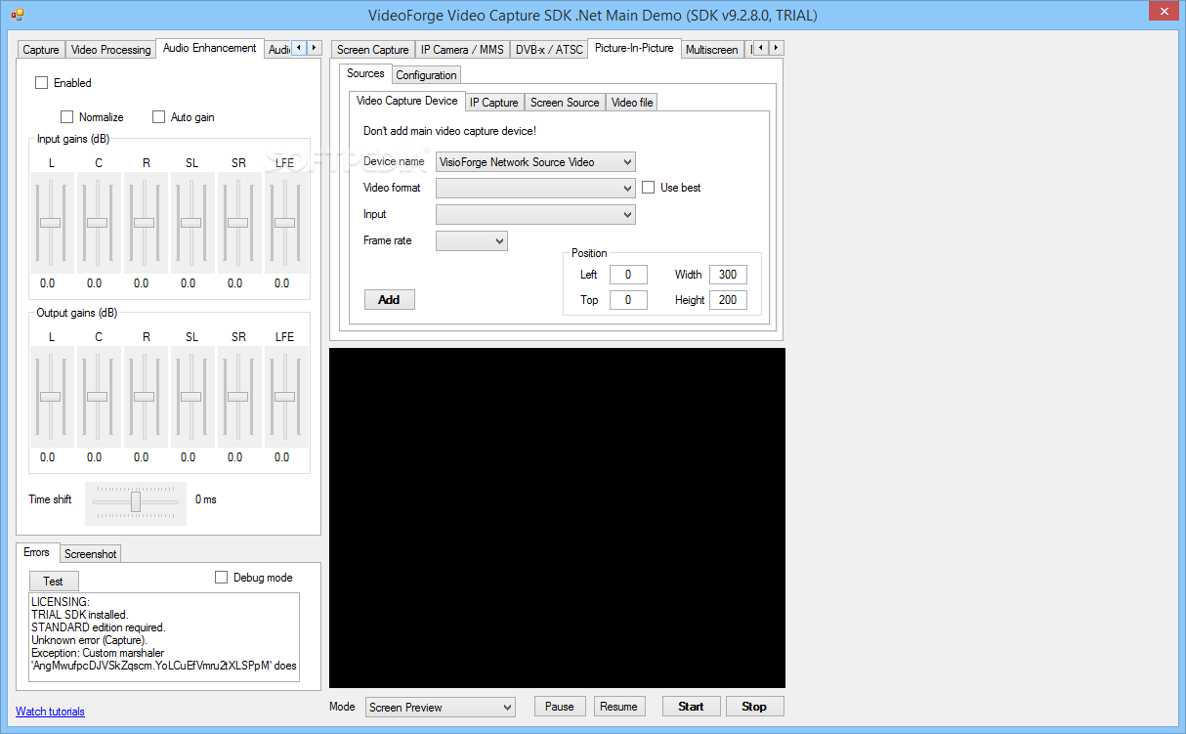Click the Output gains R slider

coord(144,397)
